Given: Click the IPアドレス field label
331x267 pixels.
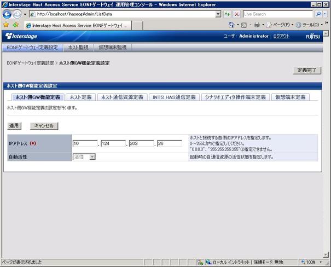Looking at the screenshot, I should pos(22,143).
